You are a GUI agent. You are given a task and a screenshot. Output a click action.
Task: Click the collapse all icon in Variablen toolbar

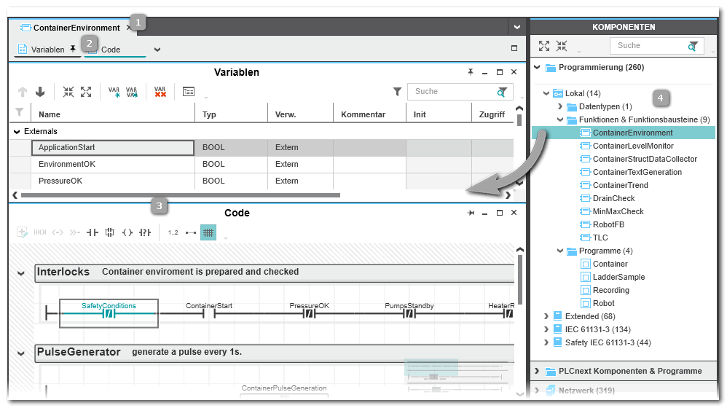click(68, 92)
